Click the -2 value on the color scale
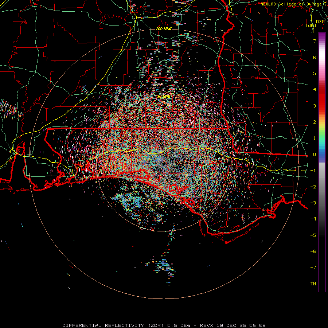 pyautogui.click(x=313, y=187)
